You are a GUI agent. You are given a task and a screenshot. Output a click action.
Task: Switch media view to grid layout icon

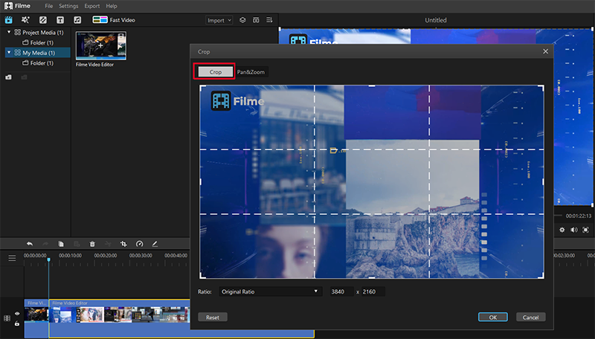[256, 20]
